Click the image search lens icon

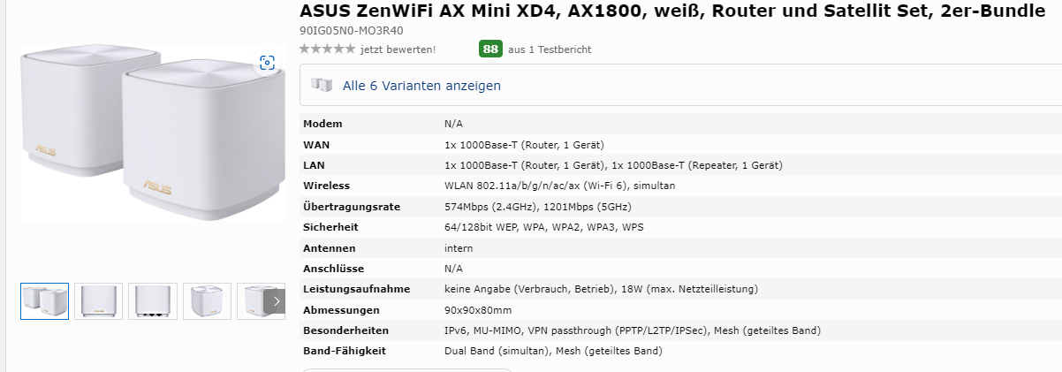(x=268, y=63)
